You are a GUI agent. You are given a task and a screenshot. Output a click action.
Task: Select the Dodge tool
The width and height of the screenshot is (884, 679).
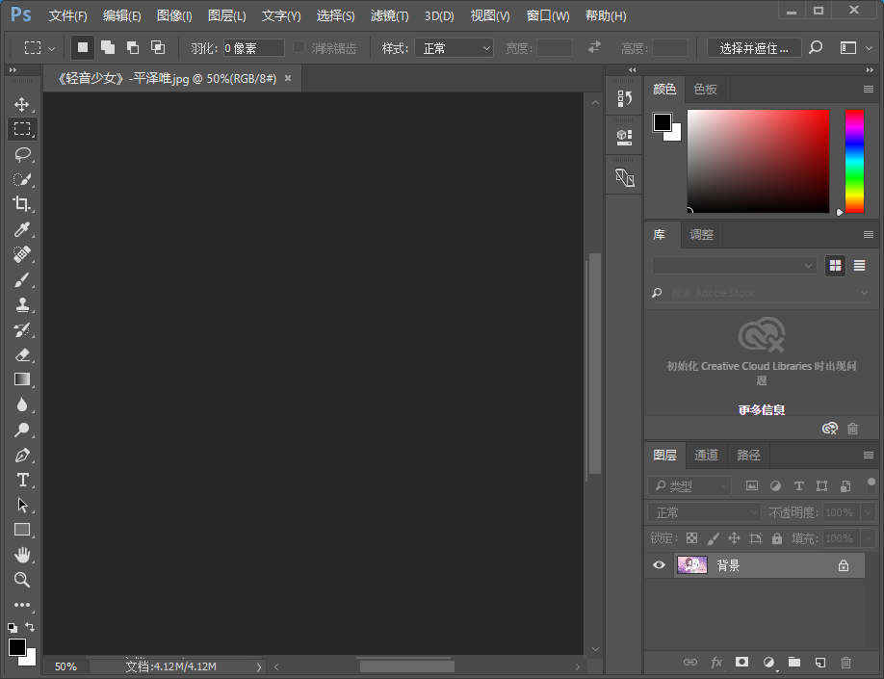[22, 430]
